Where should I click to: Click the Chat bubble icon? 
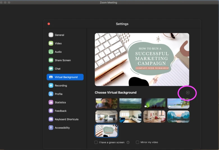[51, 69]
